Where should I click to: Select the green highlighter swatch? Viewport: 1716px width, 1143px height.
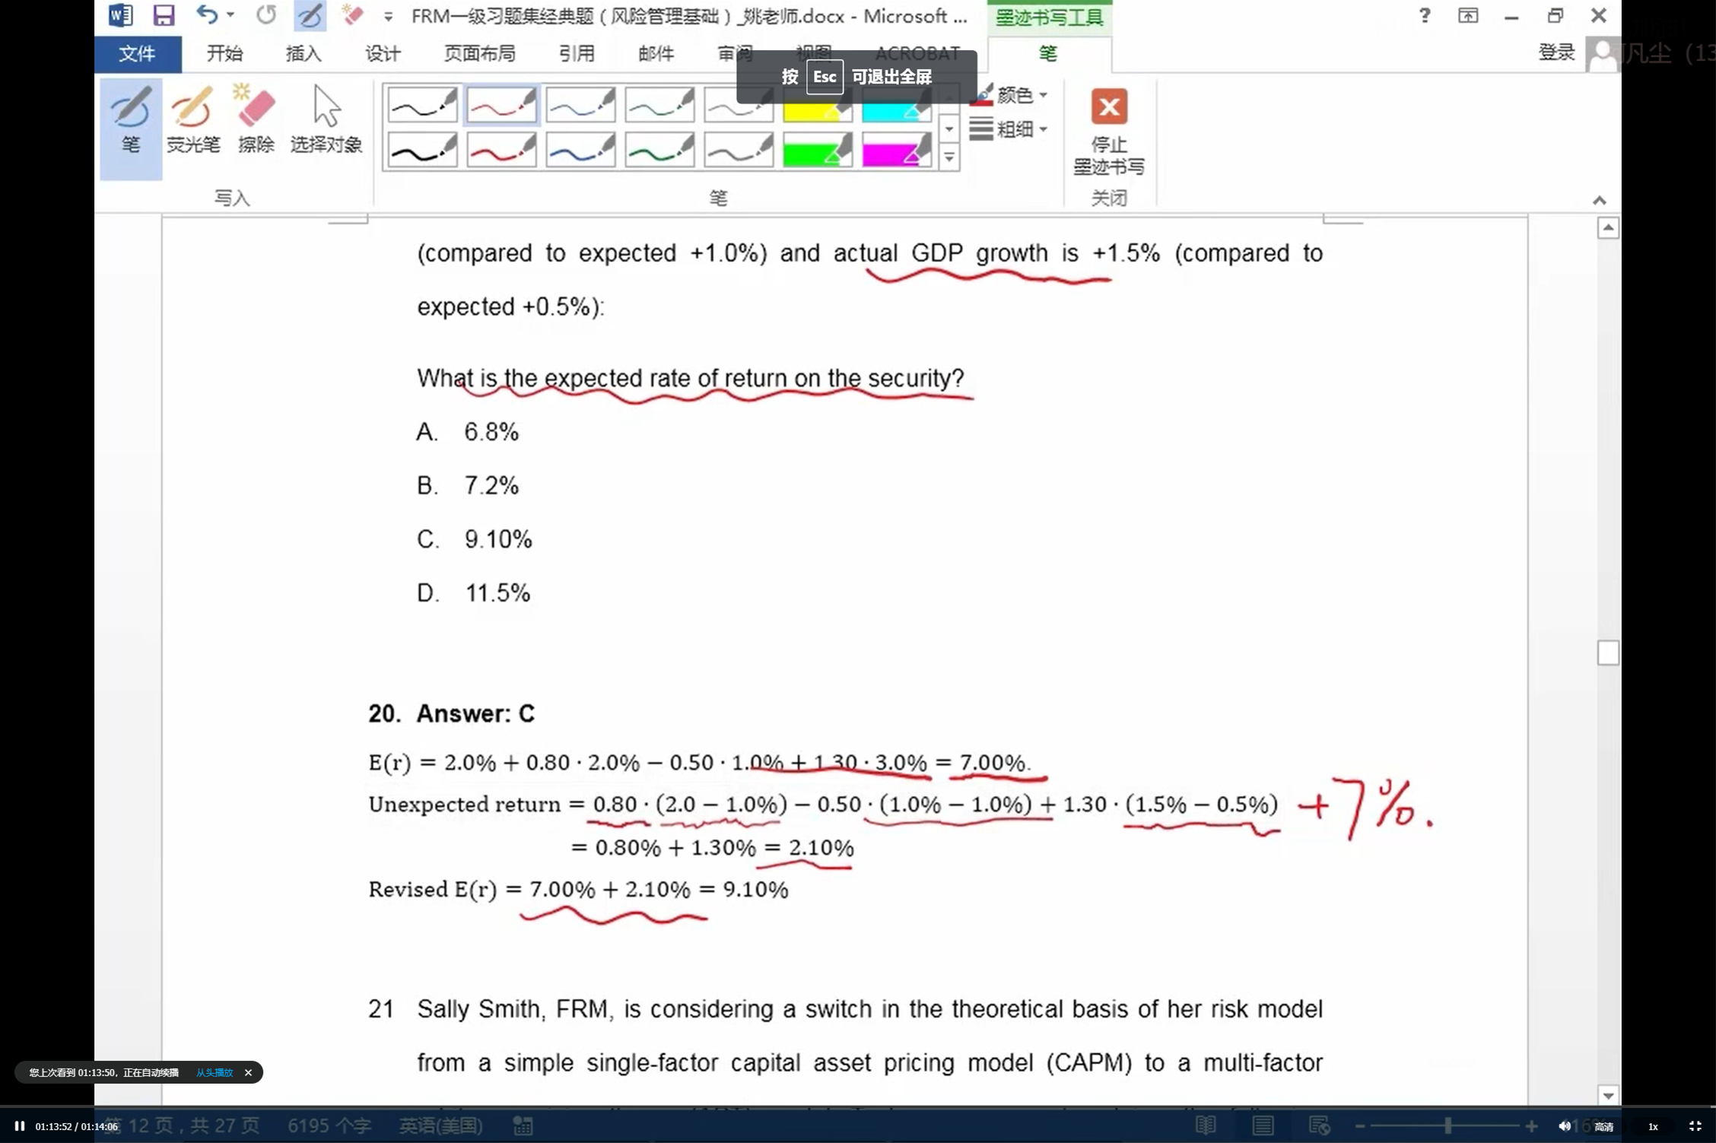818,150
